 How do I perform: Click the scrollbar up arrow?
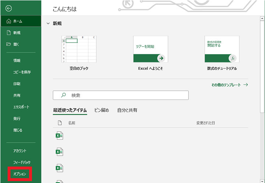point(262,18)
